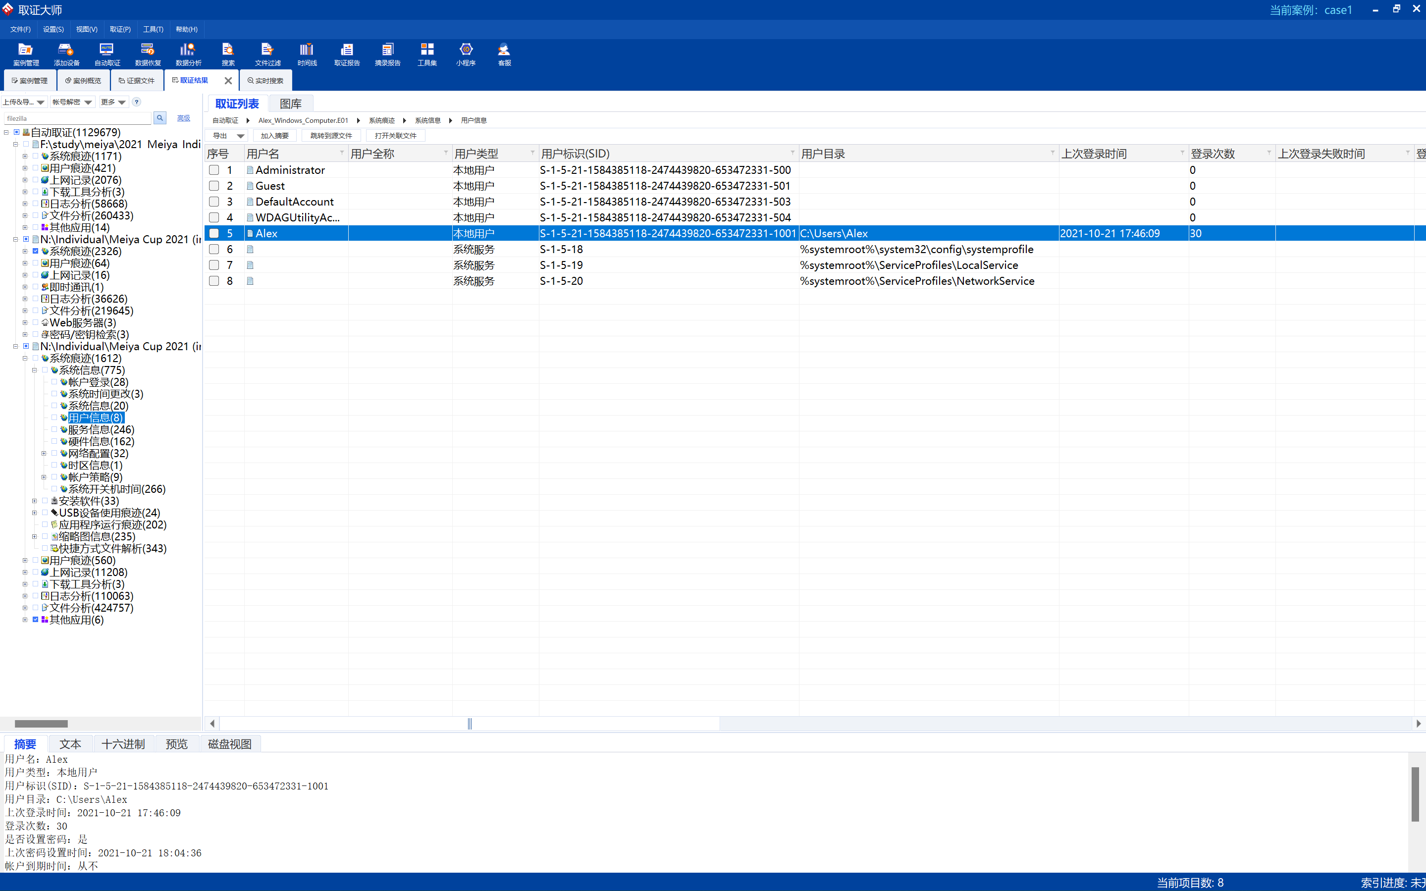
Task: Toggle the 帐户登录(28) tree checkbox
Action: [x=54, y=382]
